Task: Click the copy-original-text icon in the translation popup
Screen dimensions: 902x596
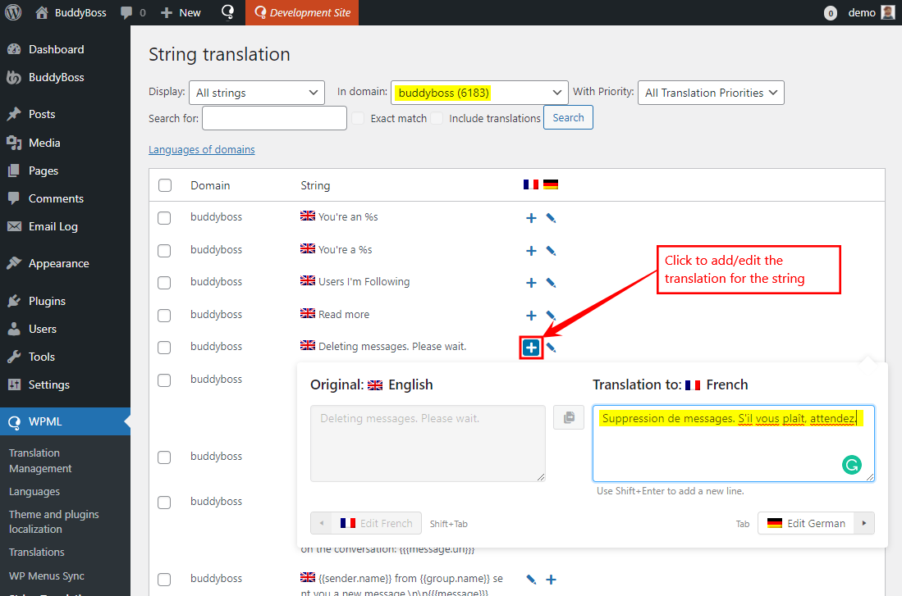Action: [x=568, y=418]
